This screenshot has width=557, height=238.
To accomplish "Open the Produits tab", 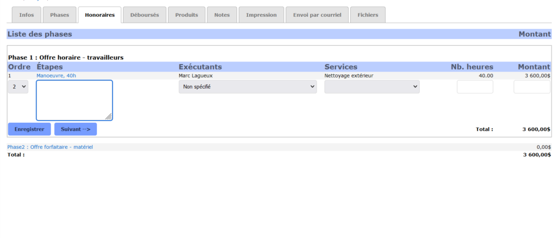I will [x=187, y=15].
